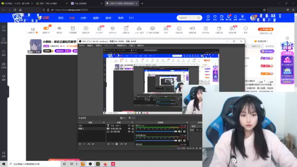Click the UFO spaceship icon in Douyu toolbar

coord(152,29)
